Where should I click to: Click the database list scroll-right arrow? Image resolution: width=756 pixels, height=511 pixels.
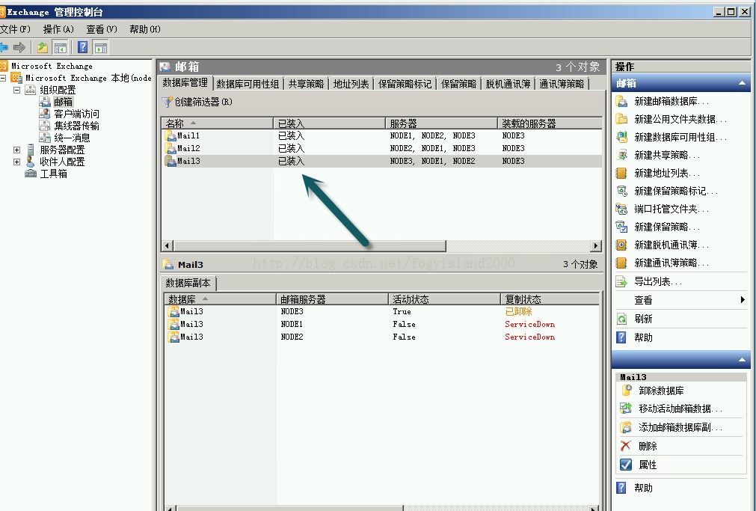click(597, 245)
